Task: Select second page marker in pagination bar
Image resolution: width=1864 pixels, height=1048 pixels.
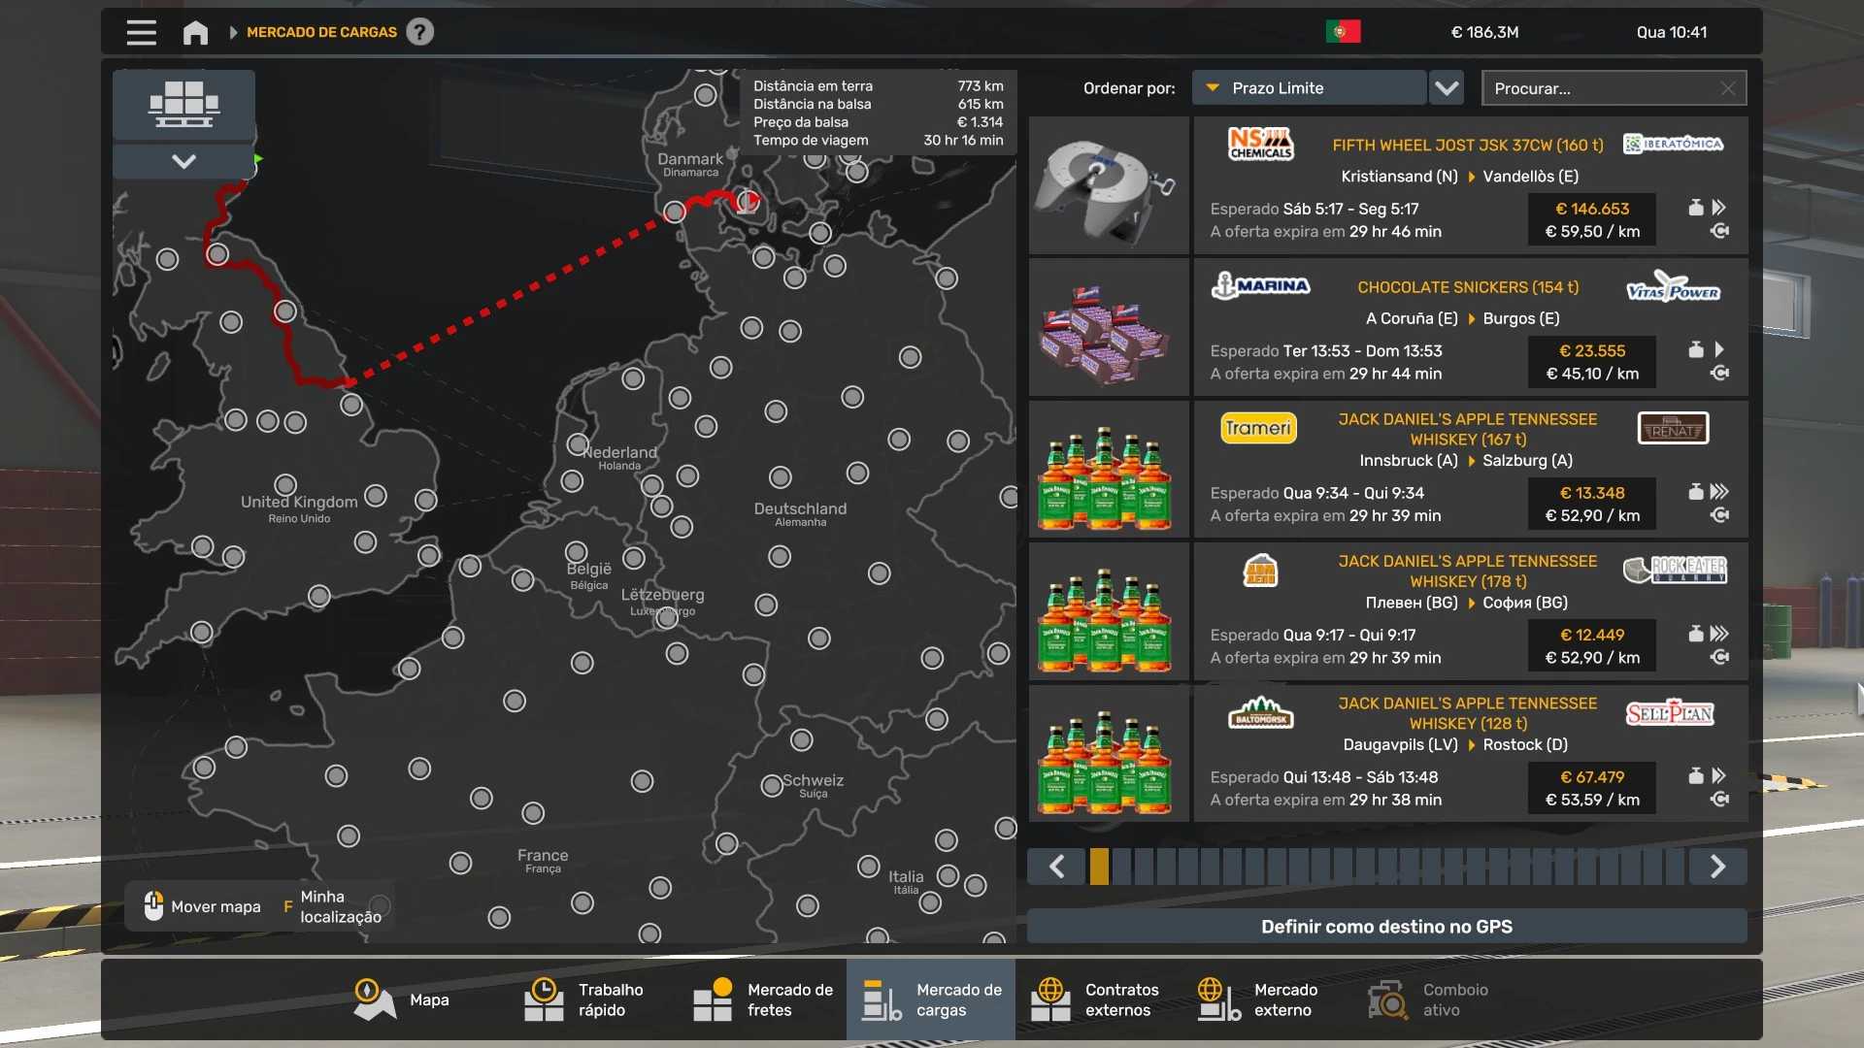Action: [x=1121, y=867]
